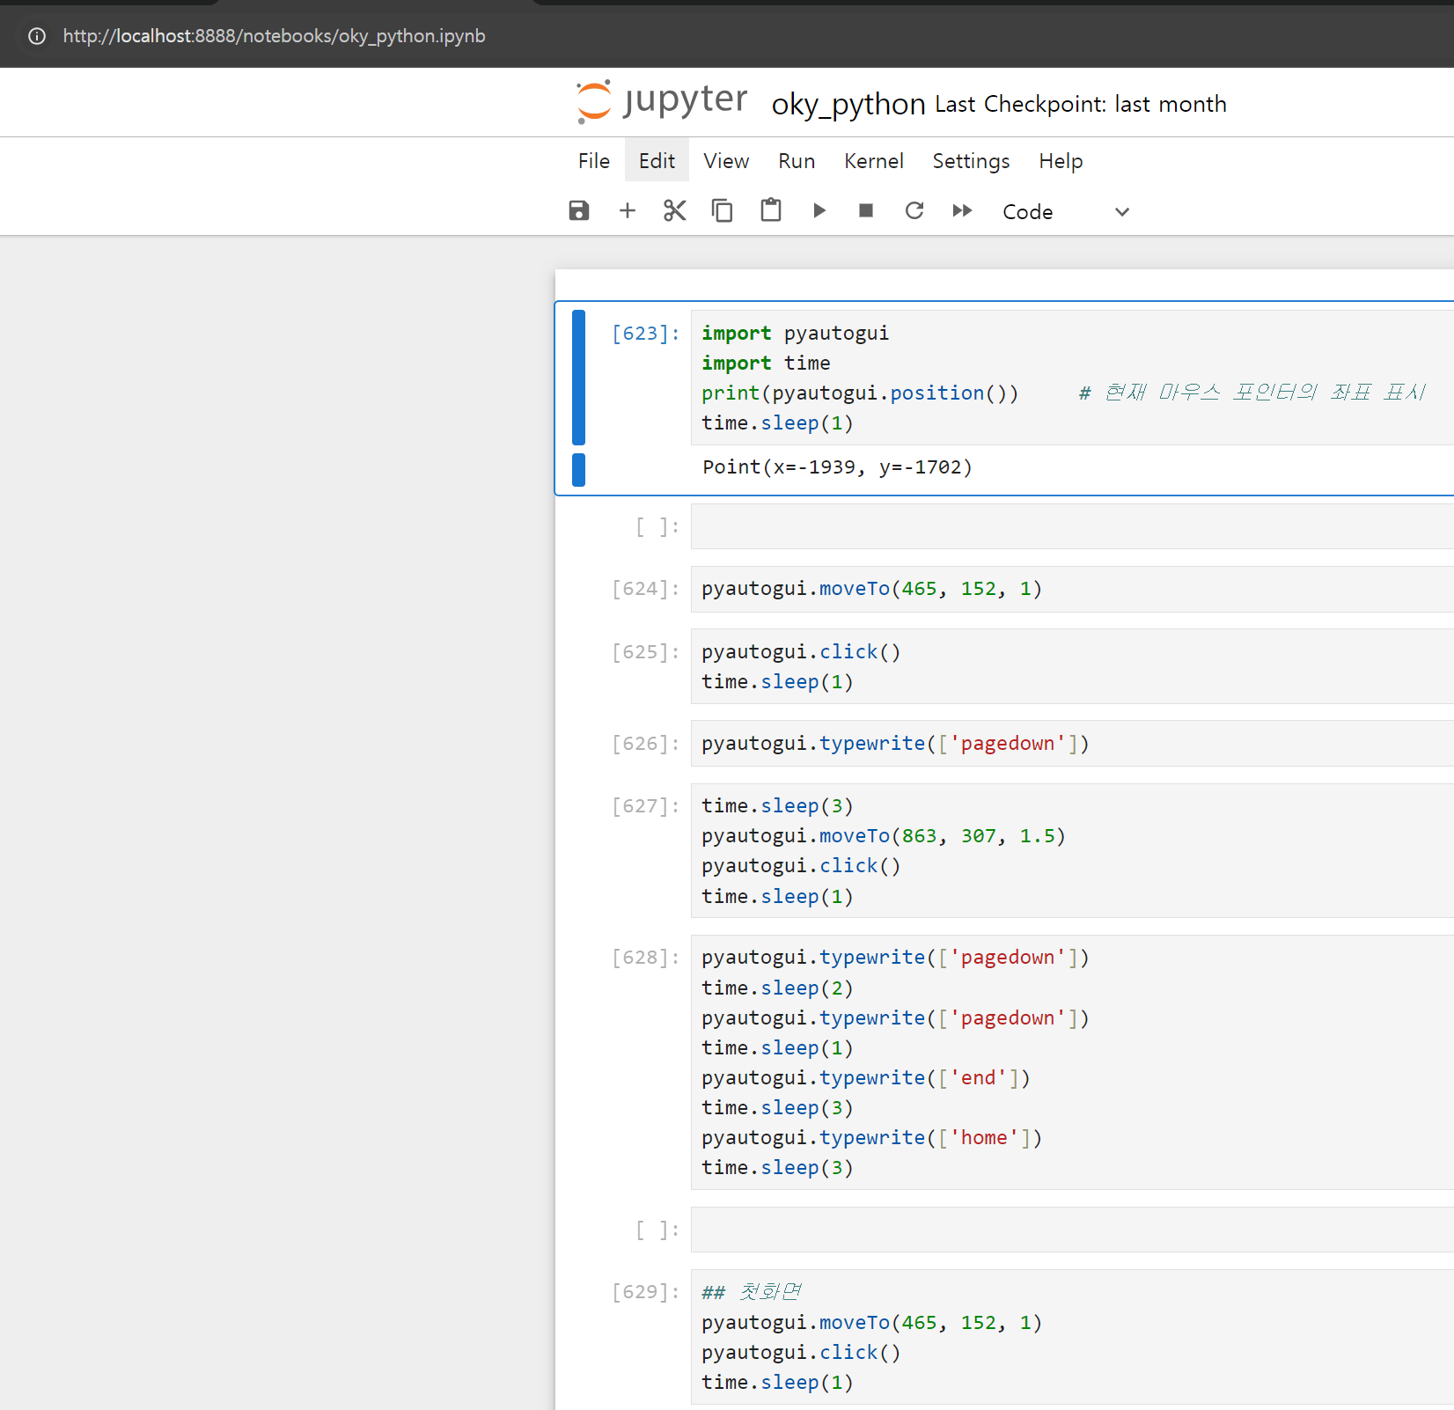Open the View menu
This screenshot has height=1410, width=1454.
[x=726, y=161]
